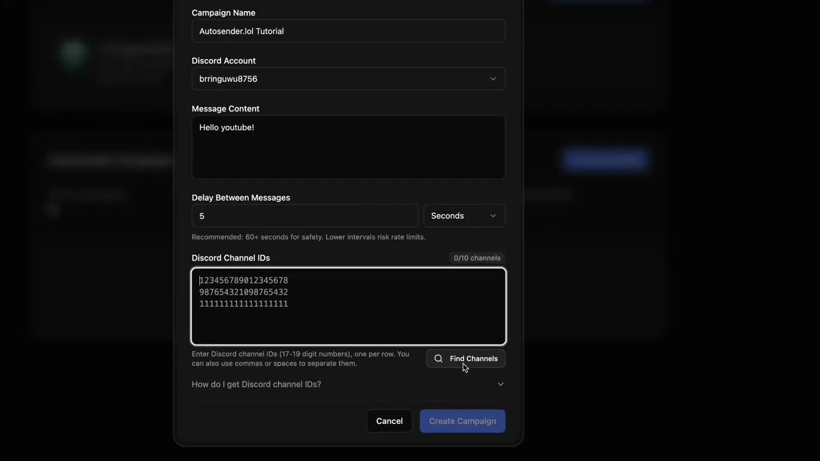The width and height of the screenshot is (820, 461).
Task: Click the Create Campaign button
Action: tap(463, 421)
